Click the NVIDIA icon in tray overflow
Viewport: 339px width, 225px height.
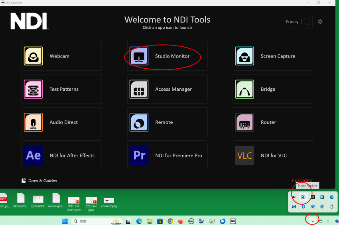[313, 197]
